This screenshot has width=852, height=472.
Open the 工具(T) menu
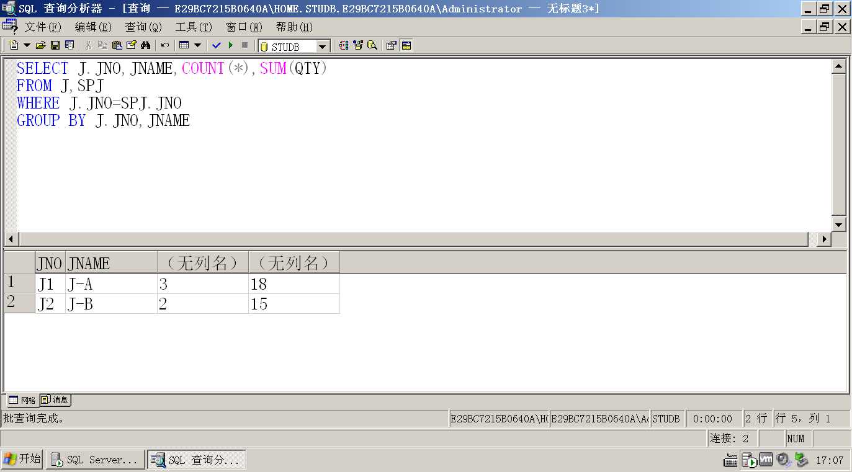194,27
